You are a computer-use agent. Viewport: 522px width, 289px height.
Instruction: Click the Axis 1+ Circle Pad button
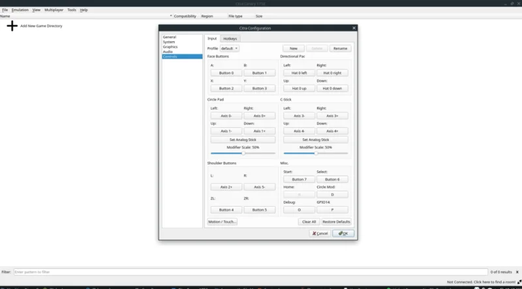[x=259, y=131]
